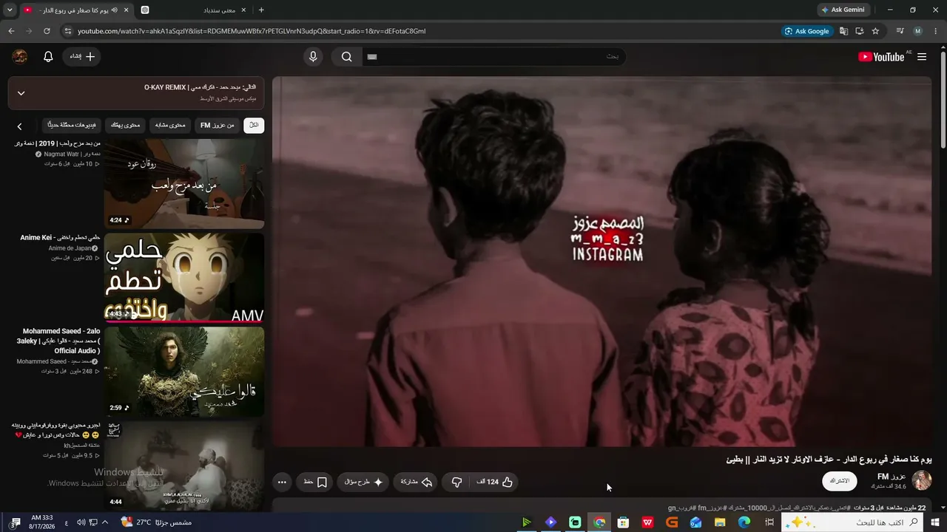Select the من عزوز FM filter chip

pyautogui.click(x=218, y=126)
